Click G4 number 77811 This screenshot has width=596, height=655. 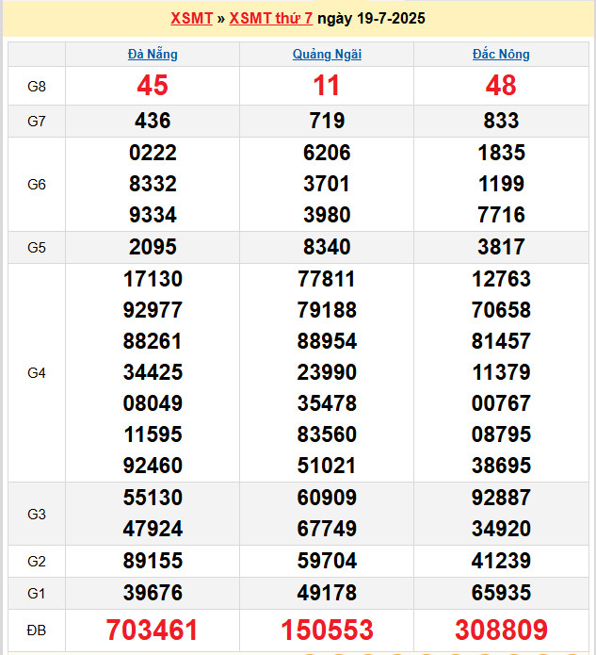point(327,279)
